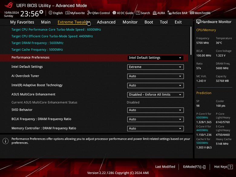Image resolution: width=236 pixels, height=177 pixels.
Task: Launch the MemTest86 memory icon
Action: (192, 13)
